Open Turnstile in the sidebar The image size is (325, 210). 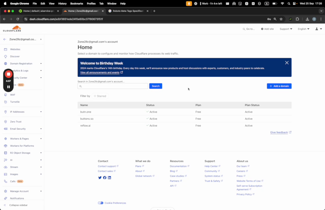click(x=15, y=102)
